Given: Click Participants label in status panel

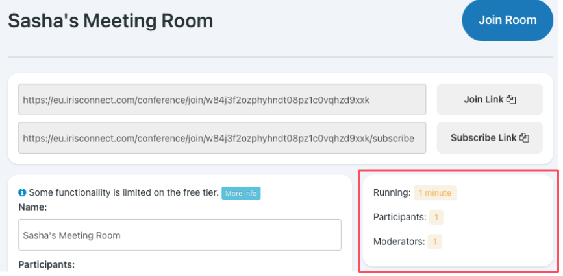Looking at the screenshot, I should coord(399,217).
